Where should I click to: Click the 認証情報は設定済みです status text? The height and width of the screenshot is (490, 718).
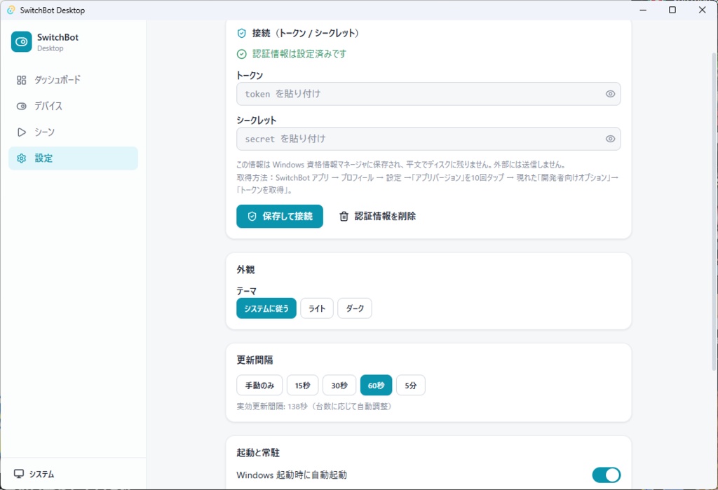pyautogui.click(x=299, y=54)
